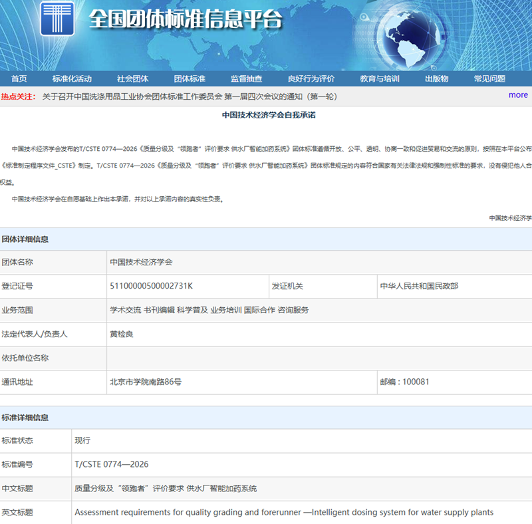The image size is (532, 524).
Task: Go to the 出版物 page
Action: [437, 78]
